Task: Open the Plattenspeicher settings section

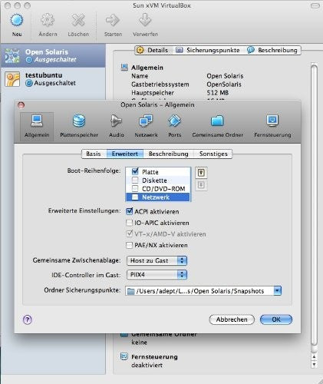Action: point(79,127)
